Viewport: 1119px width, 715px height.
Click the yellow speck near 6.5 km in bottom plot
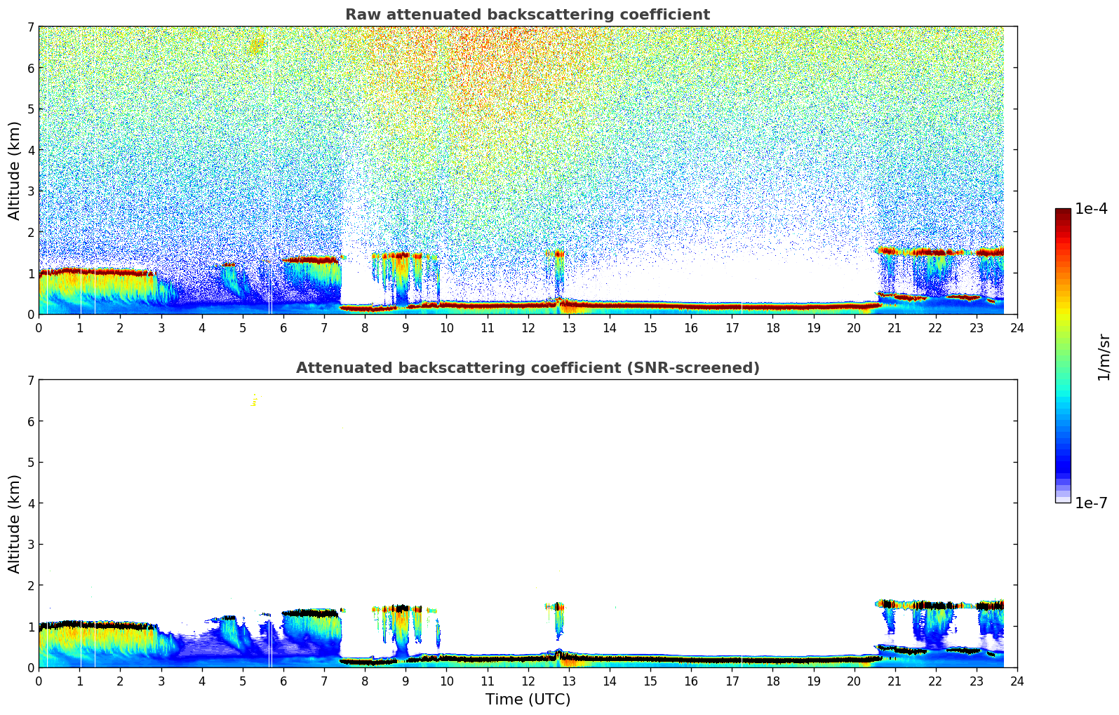click(x=253, y=402)
